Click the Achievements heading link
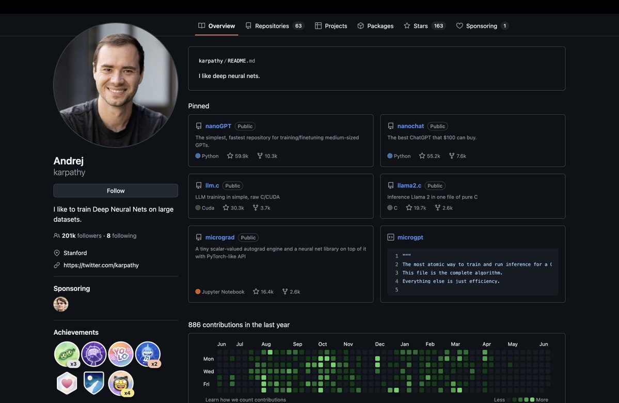 point(76,332)
